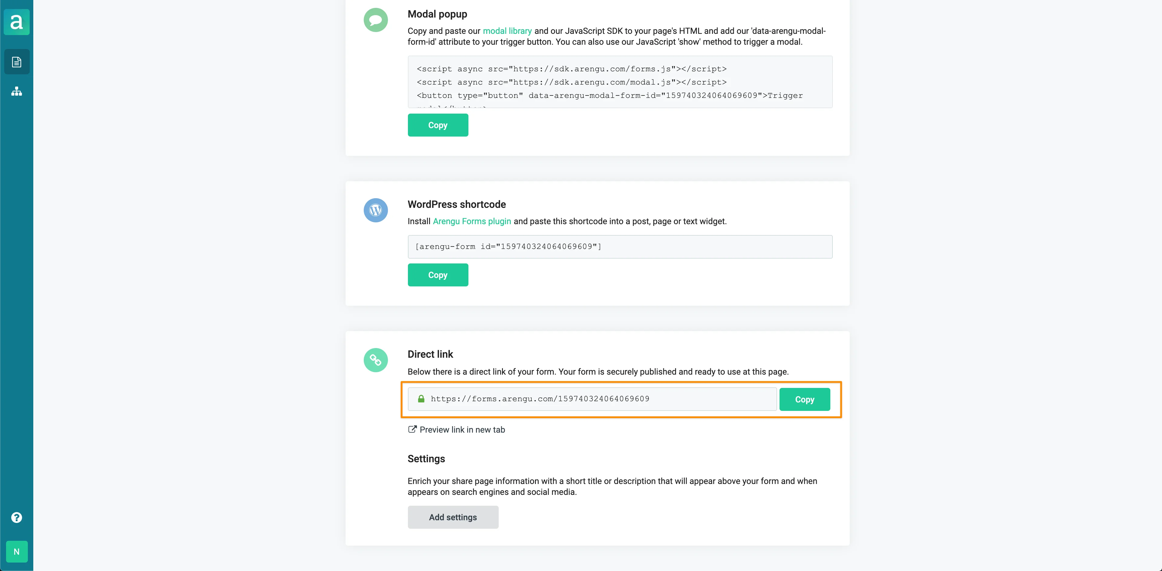
Task: Click the Arengu logo in sidebar
Action: (17, 22)
